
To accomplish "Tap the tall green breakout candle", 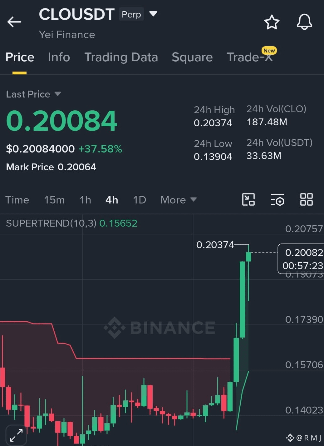I will (242, 299).
